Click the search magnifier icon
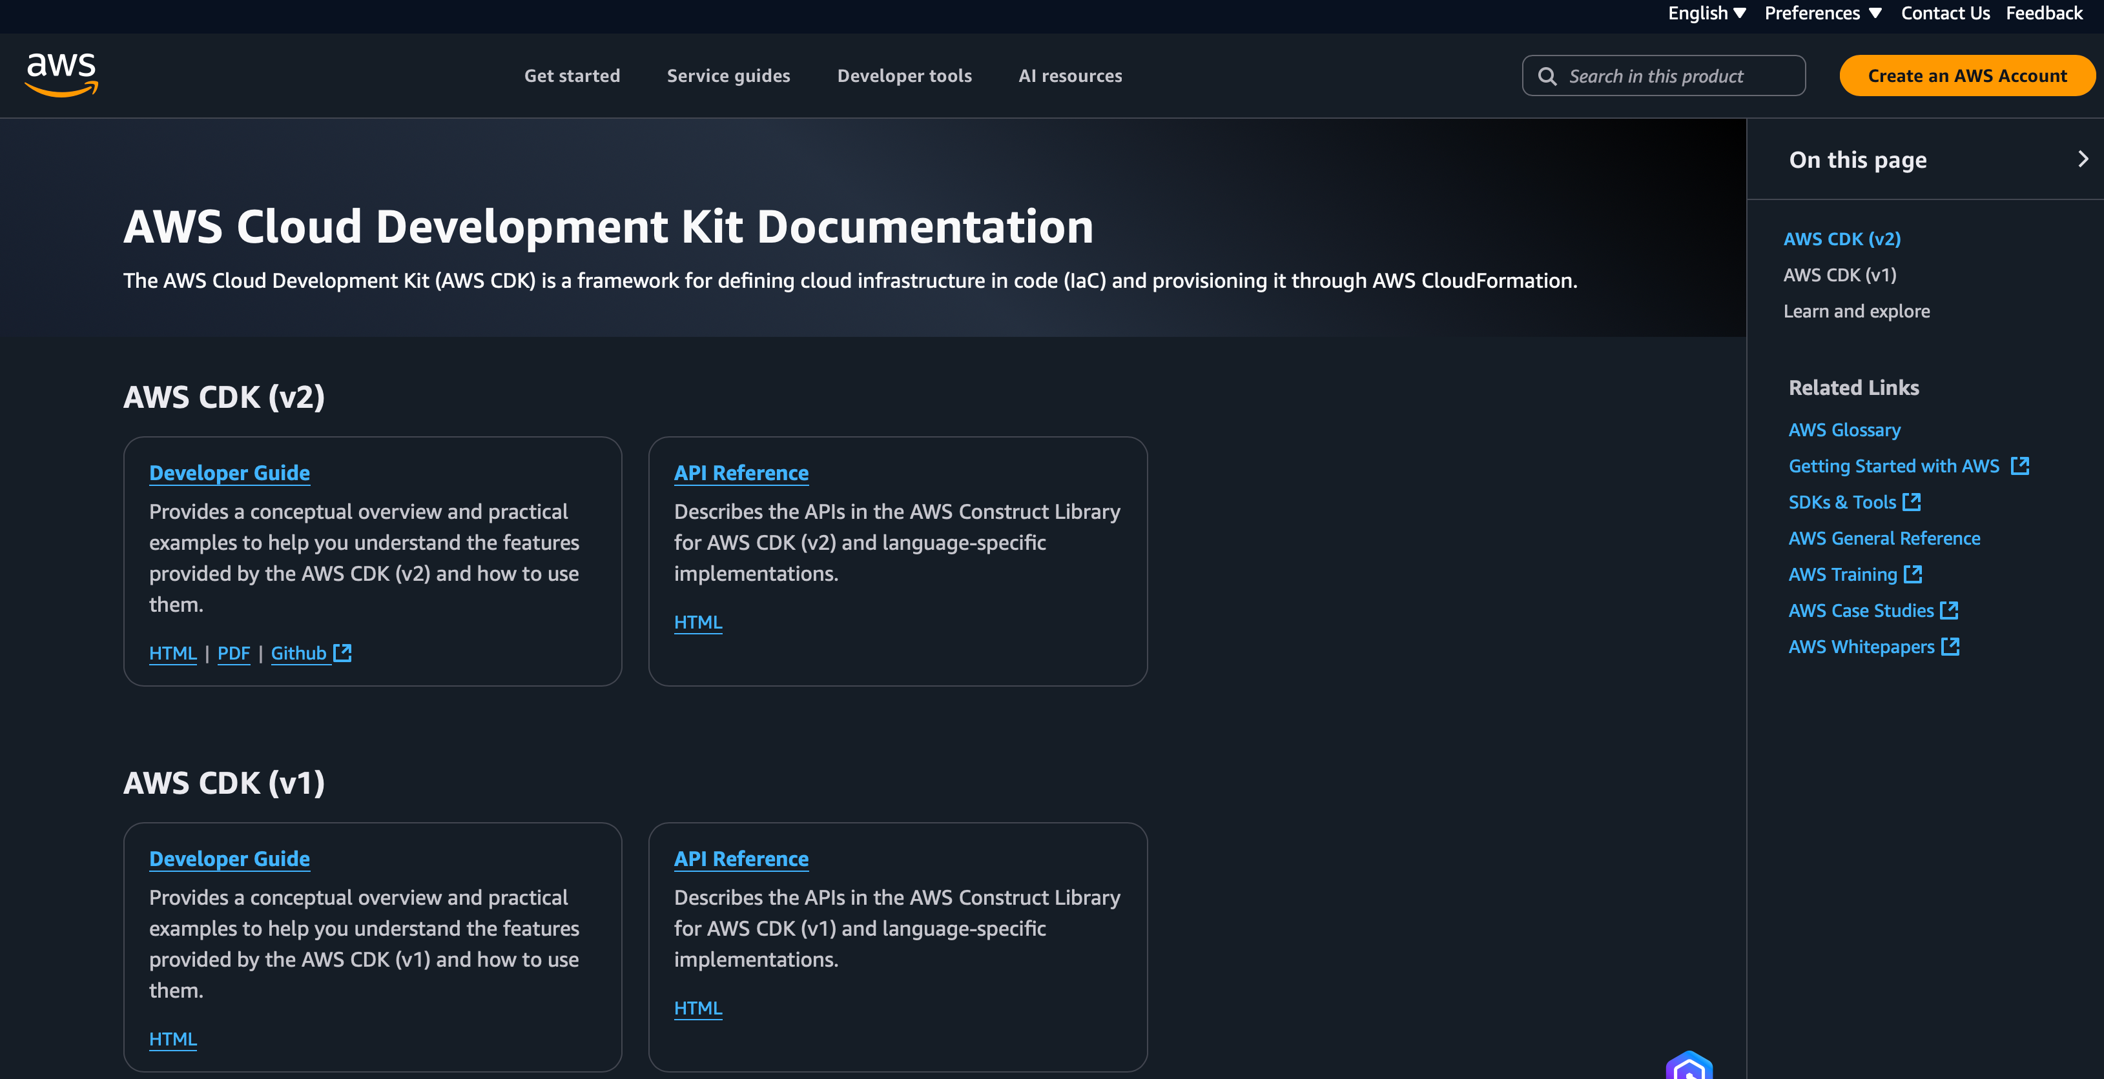The height and width of the screenshot is (1079, 2104). pos(1547,76)
